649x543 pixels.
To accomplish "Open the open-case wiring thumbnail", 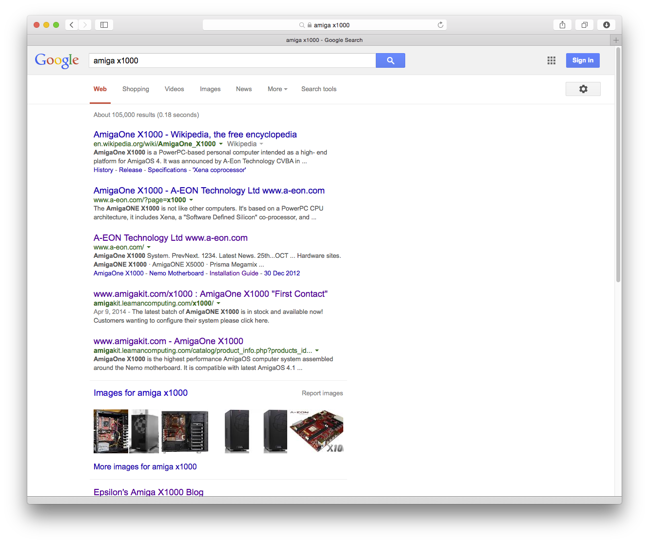I will coord(111,431).
